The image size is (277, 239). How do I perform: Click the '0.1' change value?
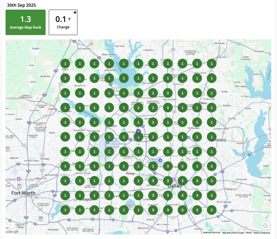(x=60, y=19)
